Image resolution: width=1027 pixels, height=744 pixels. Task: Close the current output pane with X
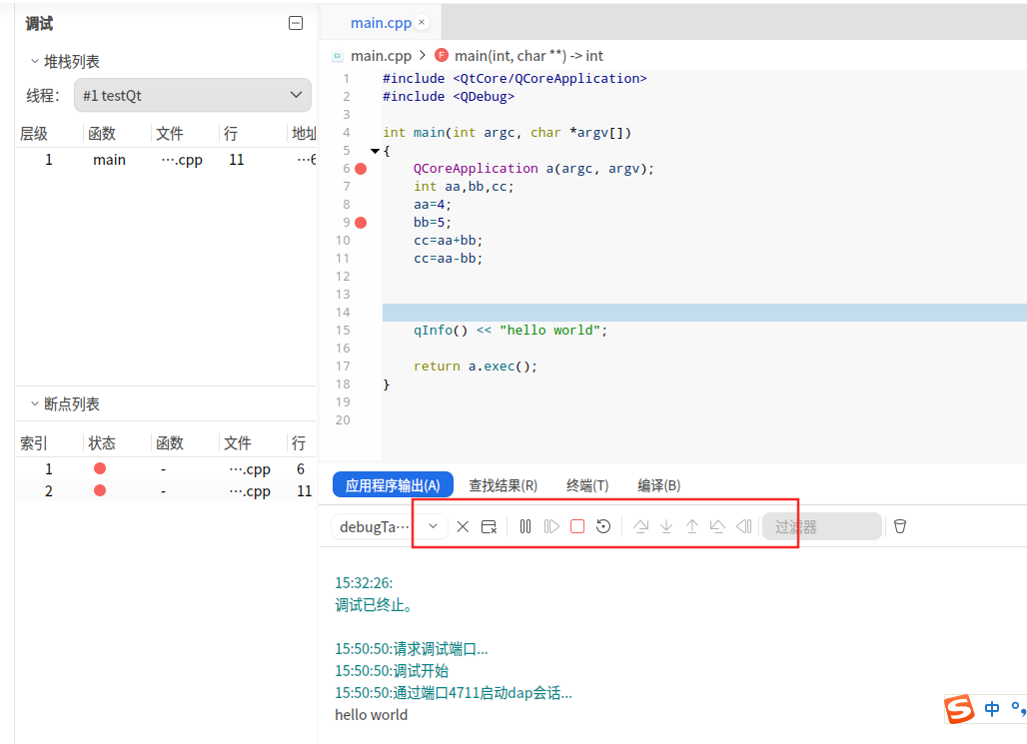[463, 526]
